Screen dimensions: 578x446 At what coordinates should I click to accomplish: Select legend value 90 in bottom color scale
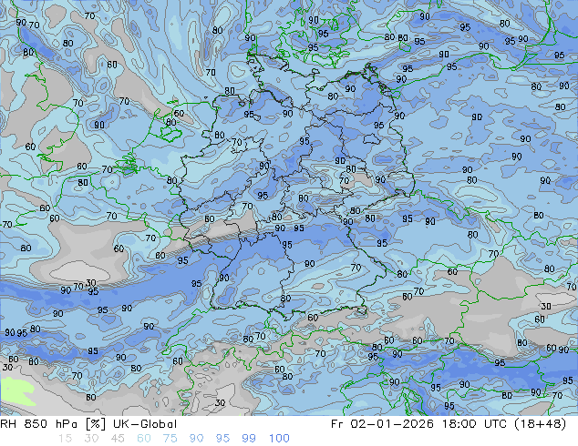click(196, 439)
